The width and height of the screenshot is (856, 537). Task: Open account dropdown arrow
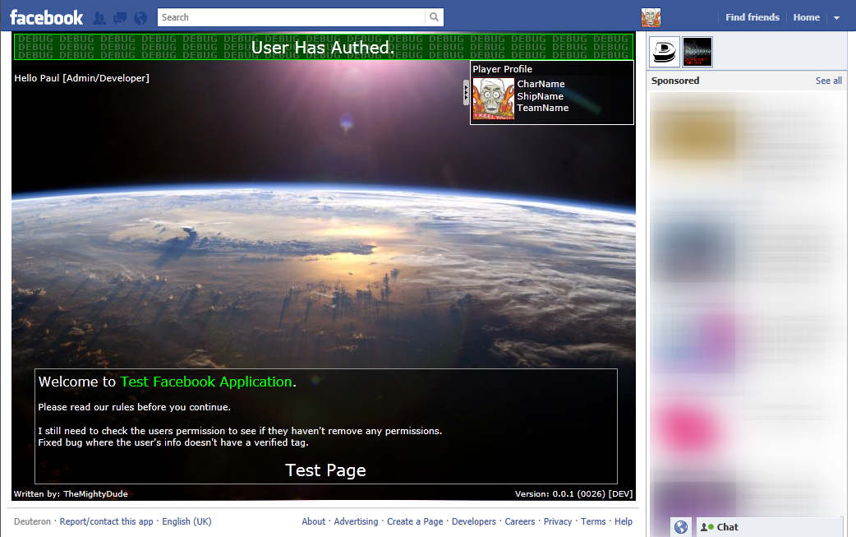(836, 18)
